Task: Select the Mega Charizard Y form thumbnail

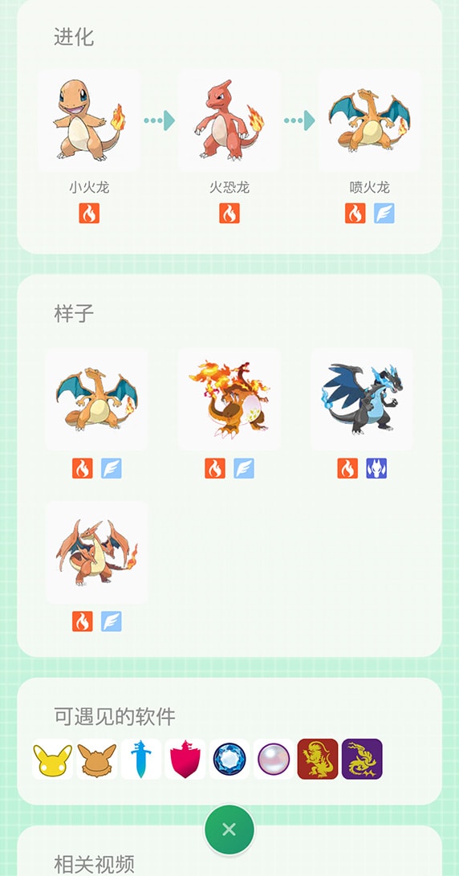Action: [96, 552]
